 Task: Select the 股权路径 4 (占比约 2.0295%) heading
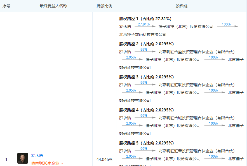(146, 110)
